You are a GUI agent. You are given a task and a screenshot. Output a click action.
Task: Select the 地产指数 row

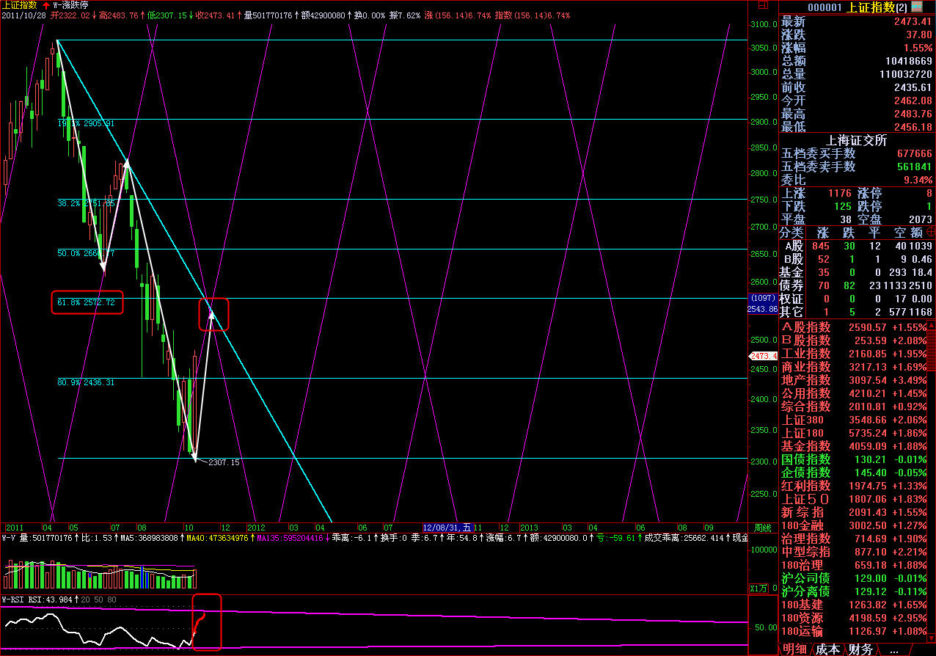805,380
